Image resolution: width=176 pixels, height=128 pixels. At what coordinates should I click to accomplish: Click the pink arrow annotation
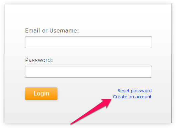(91, 112)
